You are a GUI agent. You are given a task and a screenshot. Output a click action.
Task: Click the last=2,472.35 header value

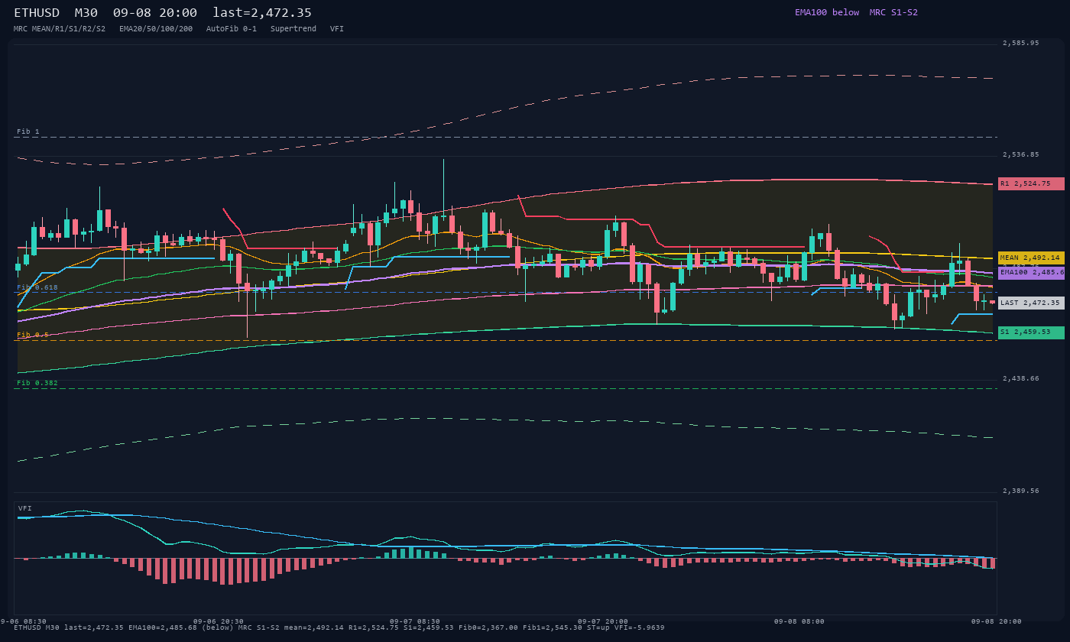pos(262,13)
